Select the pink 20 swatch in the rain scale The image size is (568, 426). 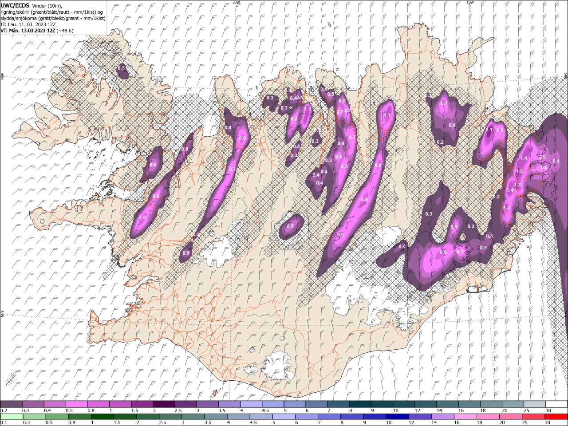(x=511, y=417)
